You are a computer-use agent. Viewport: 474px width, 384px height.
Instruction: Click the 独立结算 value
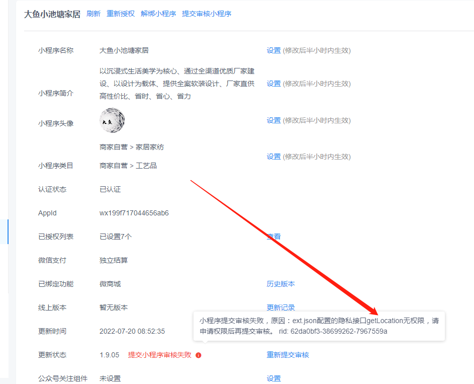[114, 260]
